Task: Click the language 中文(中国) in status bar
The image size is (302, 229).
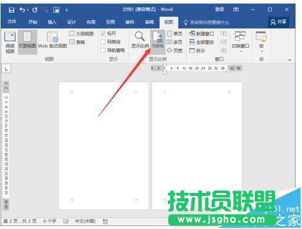Action: [85, 221]
